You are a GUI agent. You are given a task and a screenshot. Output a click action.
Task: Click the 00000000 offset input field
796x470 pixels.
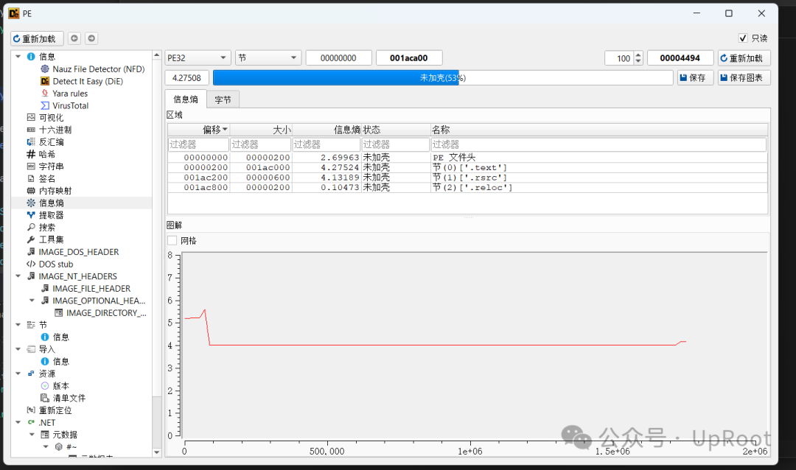[x=338, y=58]
